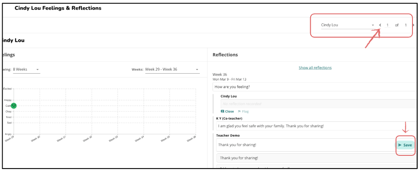
Task: Click the Show all reflections link
Action: click(x=315, y=68)
